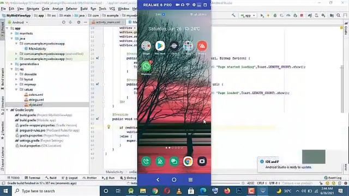
Task: Open the Event Log
Action: click(333, 178)
